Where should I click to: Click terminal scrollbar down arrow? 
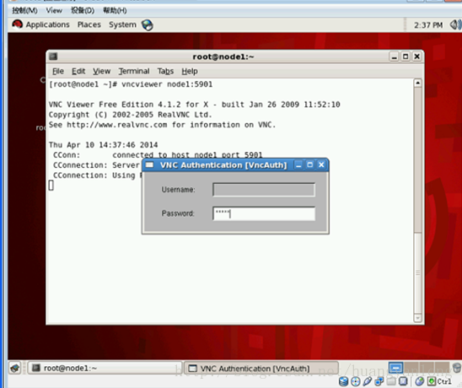coord(418,318)
